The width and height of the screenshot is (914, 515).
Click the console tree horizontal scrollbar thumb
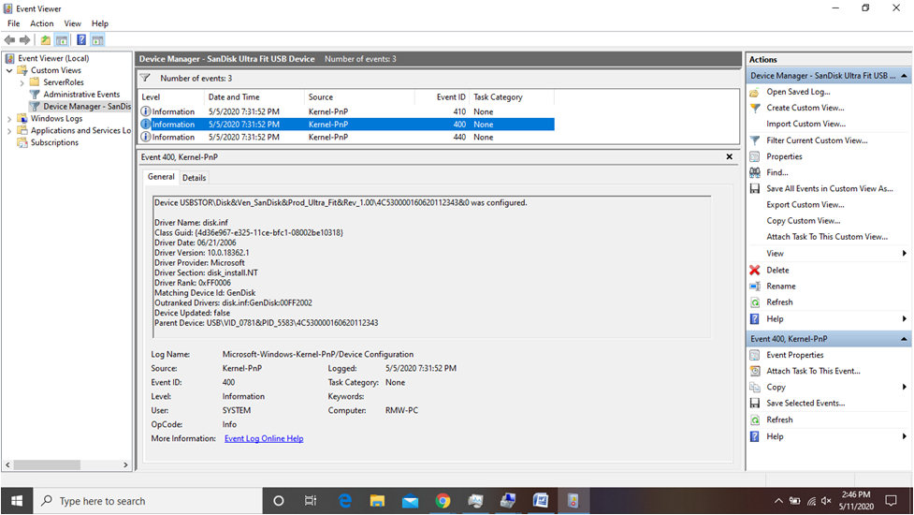[47, 464]
